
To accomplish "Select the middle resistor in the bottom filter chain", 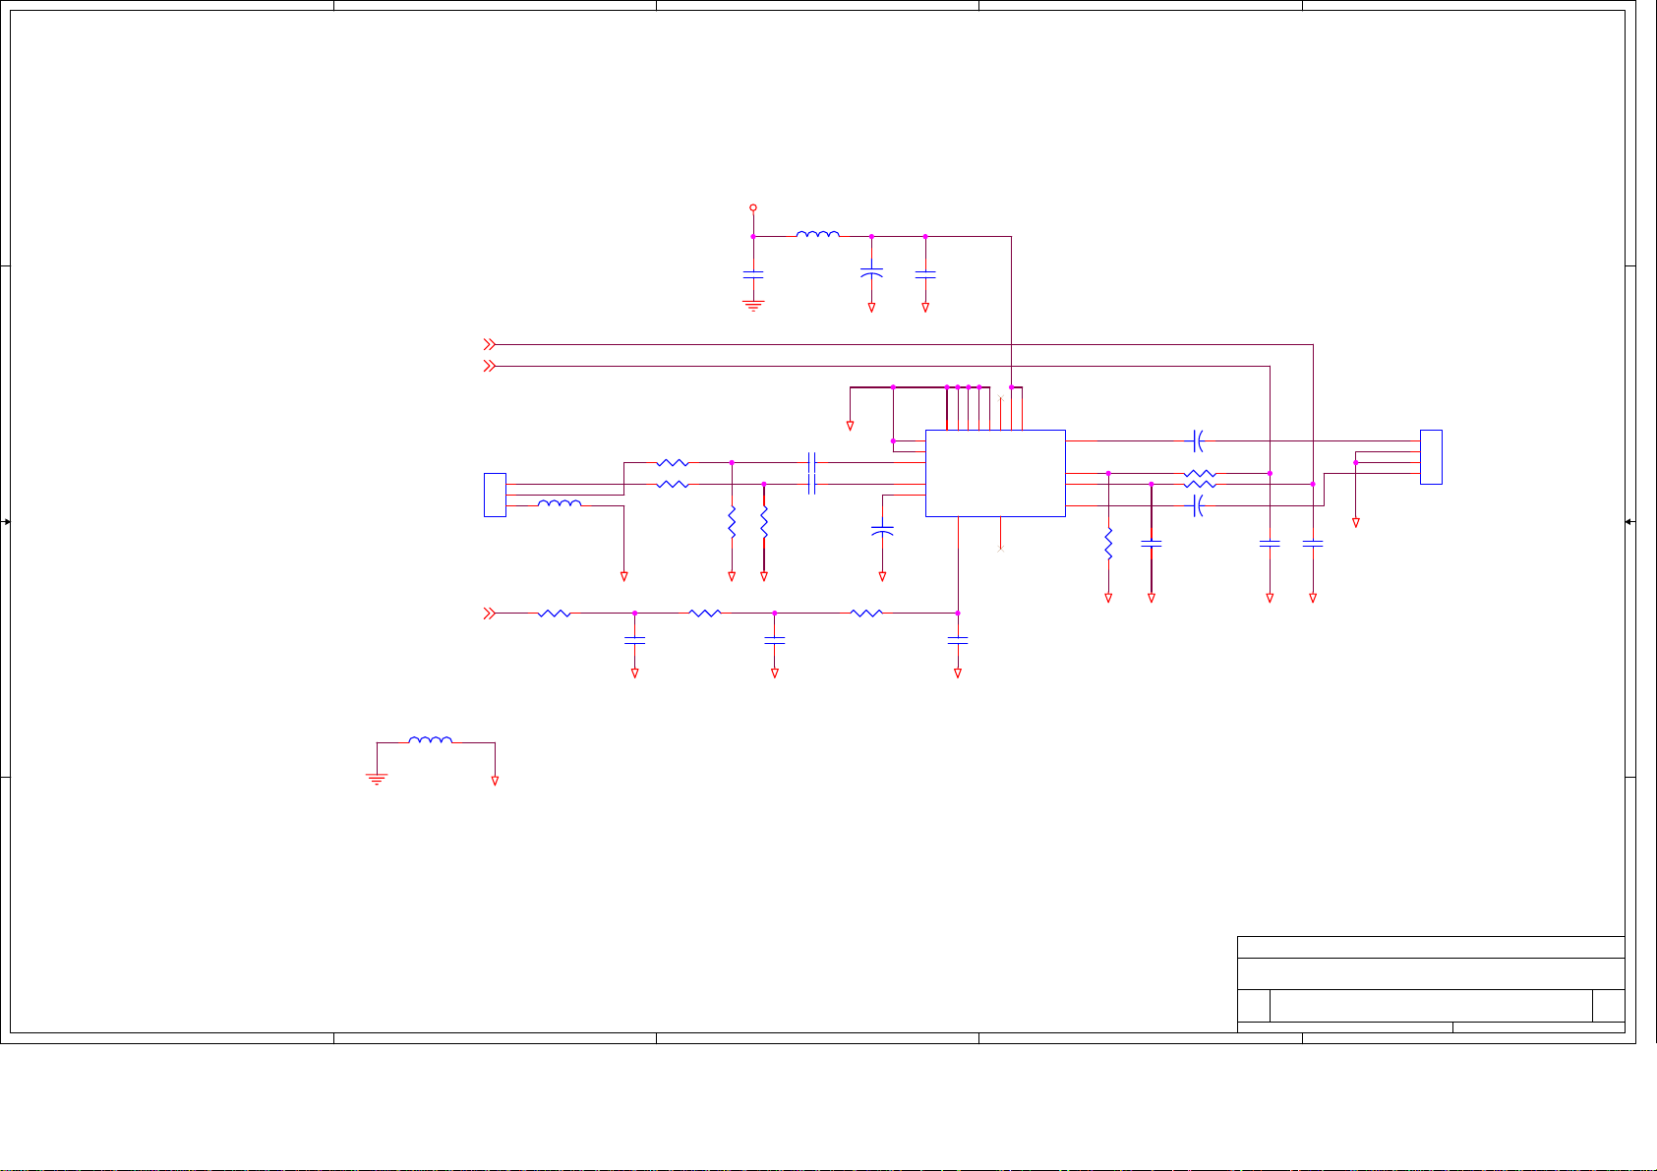I will tap(705, 613).
